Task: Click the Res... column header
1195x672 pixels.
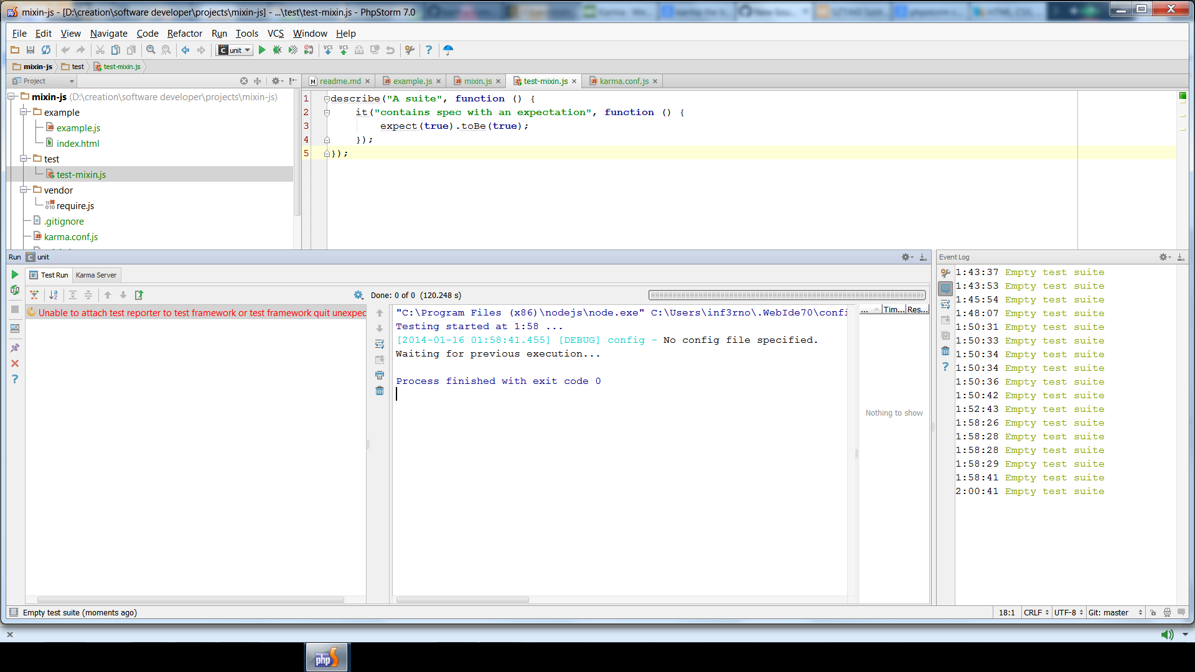Action: (x=917, y=309)
